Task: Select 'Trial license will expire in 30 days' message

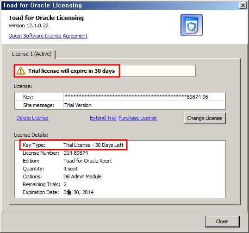Action: [x=71, y=71]
